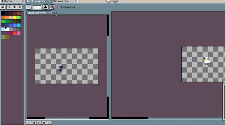Select the yellow palette swatch

15,17
